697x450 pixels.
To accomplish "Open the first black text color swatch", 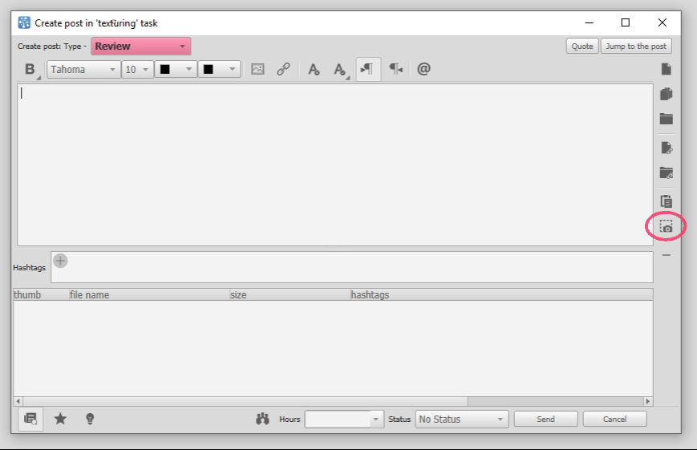I will click(x=176, y=69).
